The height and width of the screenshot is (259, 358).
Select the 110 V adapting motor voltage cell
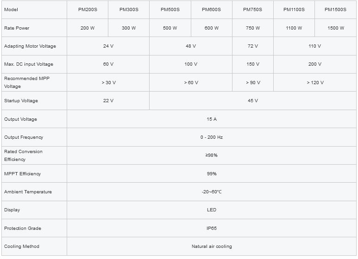315,46
